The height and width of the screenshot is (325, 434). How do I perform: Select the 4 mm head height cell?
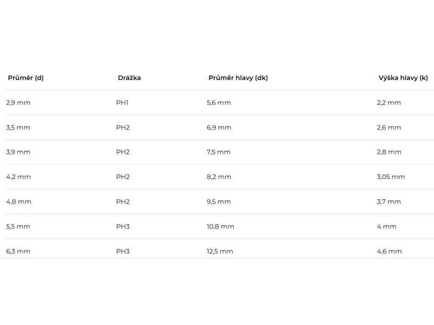click(387, 226)
